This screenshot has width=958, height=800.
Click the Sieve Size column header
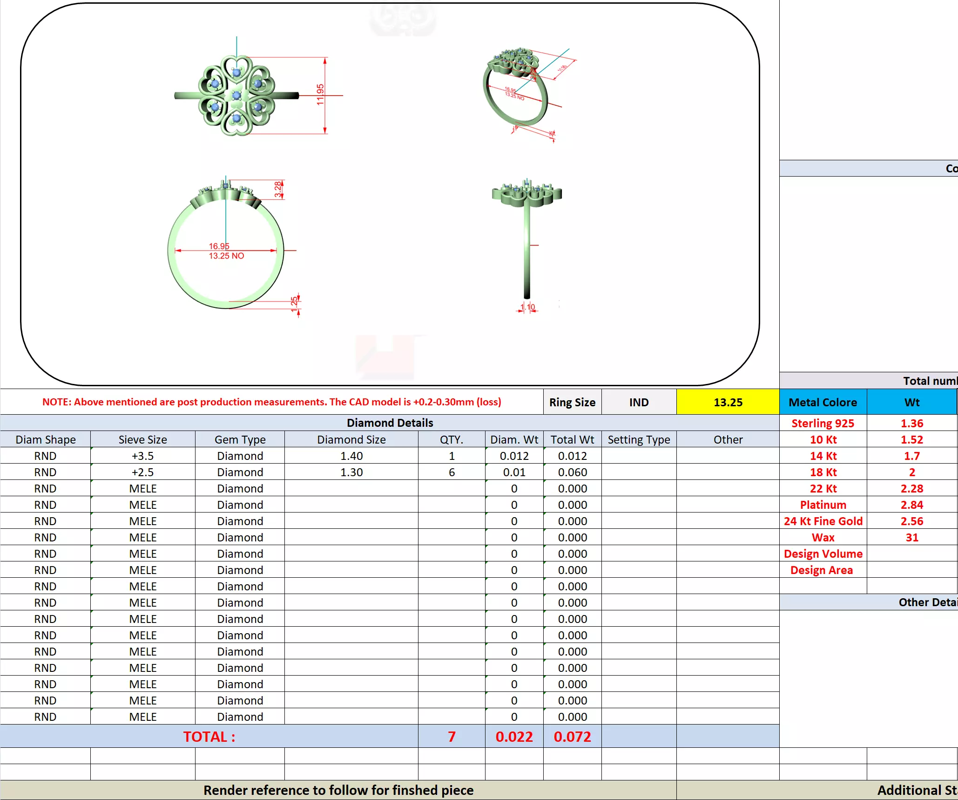142,439
